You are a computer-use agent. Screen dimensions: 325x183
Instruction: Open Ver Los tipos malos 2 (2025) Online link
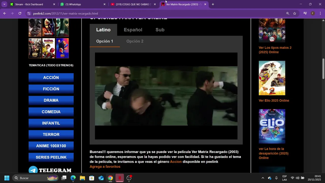click(275, 50)
